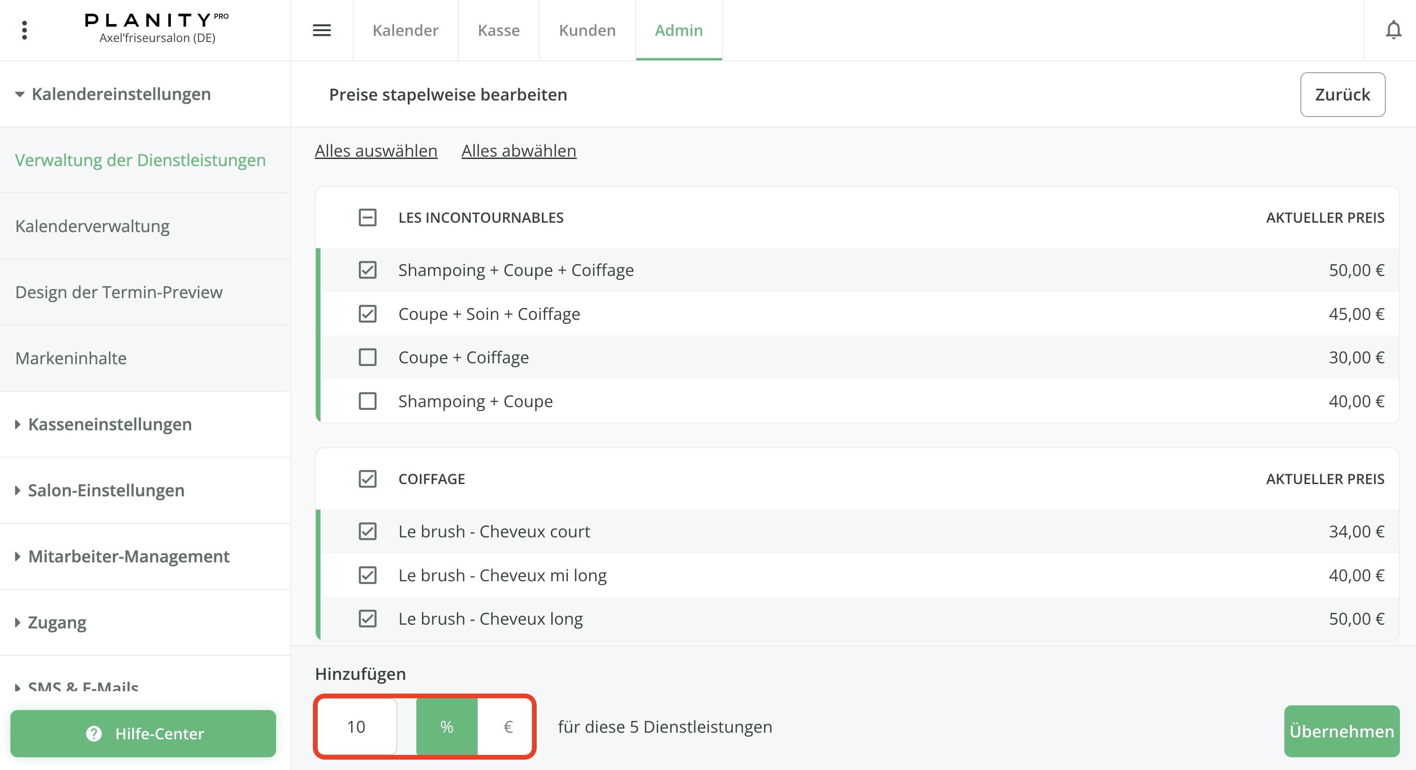Open notifications bell
The height and width of the screenshot is (770, 1416).
tap(1393, 30)
